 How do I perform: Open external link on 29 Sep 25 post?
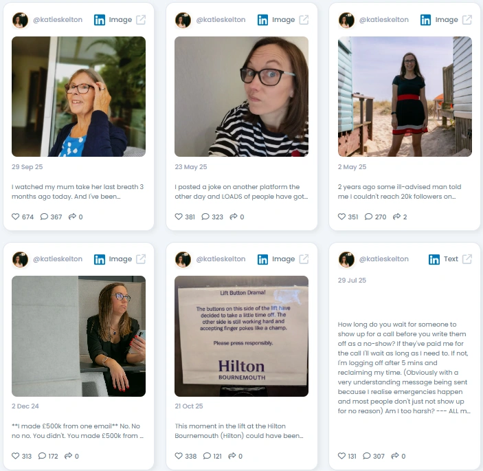point(141,20)
